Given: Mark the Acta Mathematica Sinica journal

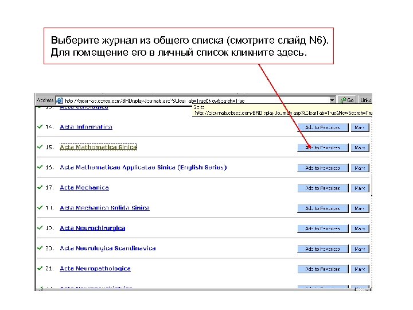Looking at the screenshot, I should [360, 148].
